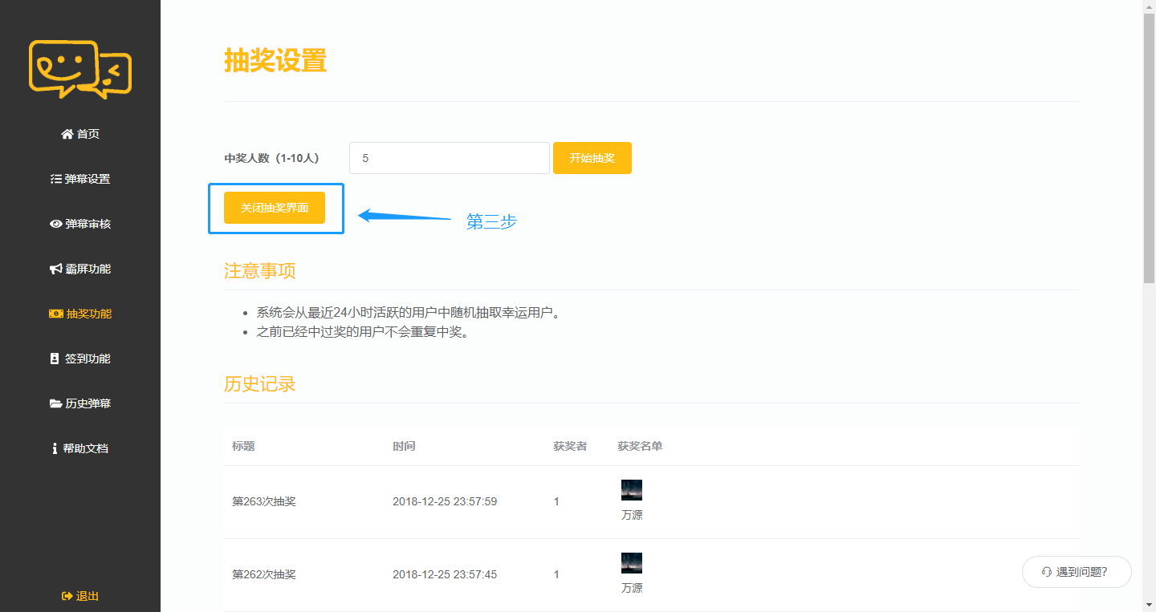Click the folder icon for 历史弹幕
1156x612 pixels.
coord(56,403)
